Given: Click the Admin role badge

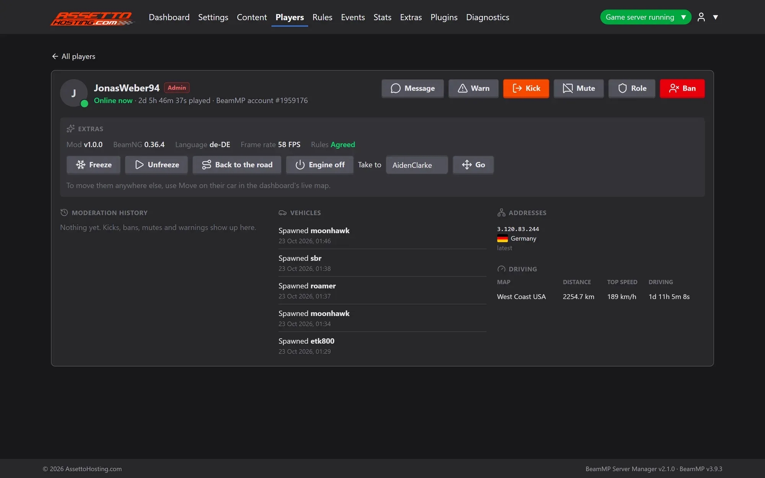Looking at the screenshot, I should pyautogui.click(x=177, y=88).
